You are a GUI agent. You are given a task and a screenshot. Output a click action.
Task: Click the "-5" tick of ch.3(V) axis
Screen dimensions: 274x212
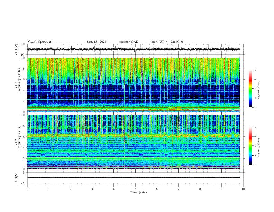pos(24,183)
